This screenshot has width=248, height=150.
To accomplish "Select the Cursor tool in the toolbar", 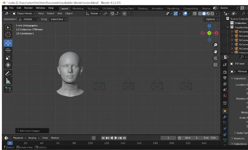I will (x=8, y=35).
